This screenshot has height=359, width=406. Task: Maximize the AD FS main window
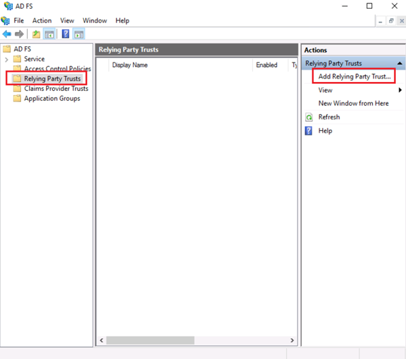(369, 6)
